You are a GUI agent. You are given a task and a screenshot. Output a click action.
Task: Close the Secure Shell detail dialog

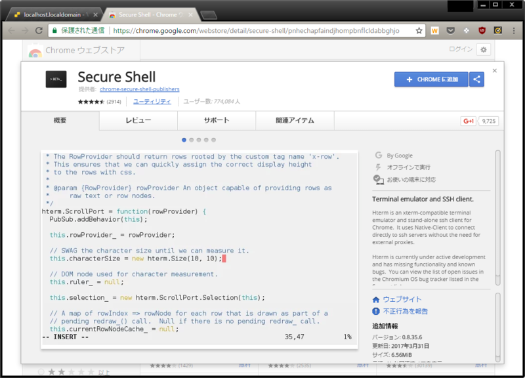tap(495, 71)
